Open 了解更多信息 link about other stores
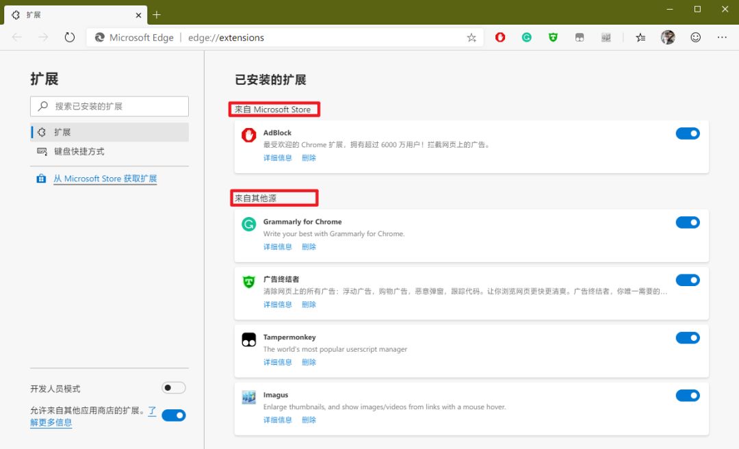The image size is (739, 449). [51, 422]
